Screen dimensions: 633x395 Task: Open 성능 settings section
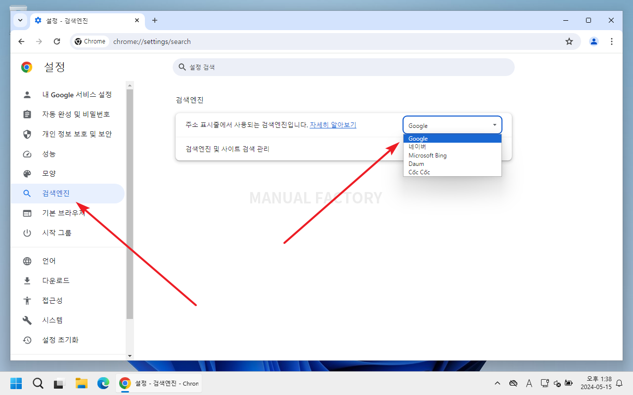[x=68, y=154]
